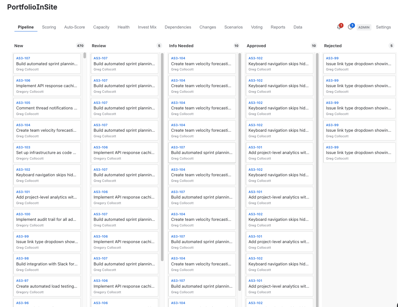Go to the Scenarios tab

tap(233, 27)
